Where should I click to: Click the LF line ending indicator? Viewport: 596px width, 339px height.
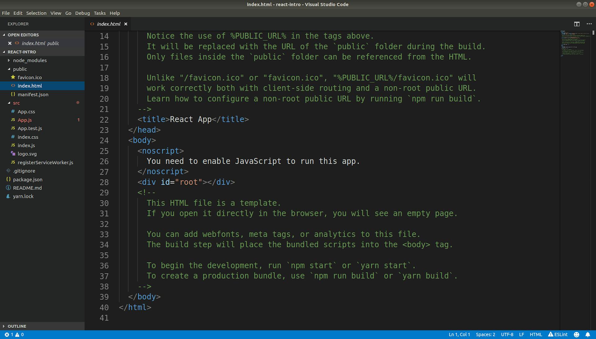522,334
